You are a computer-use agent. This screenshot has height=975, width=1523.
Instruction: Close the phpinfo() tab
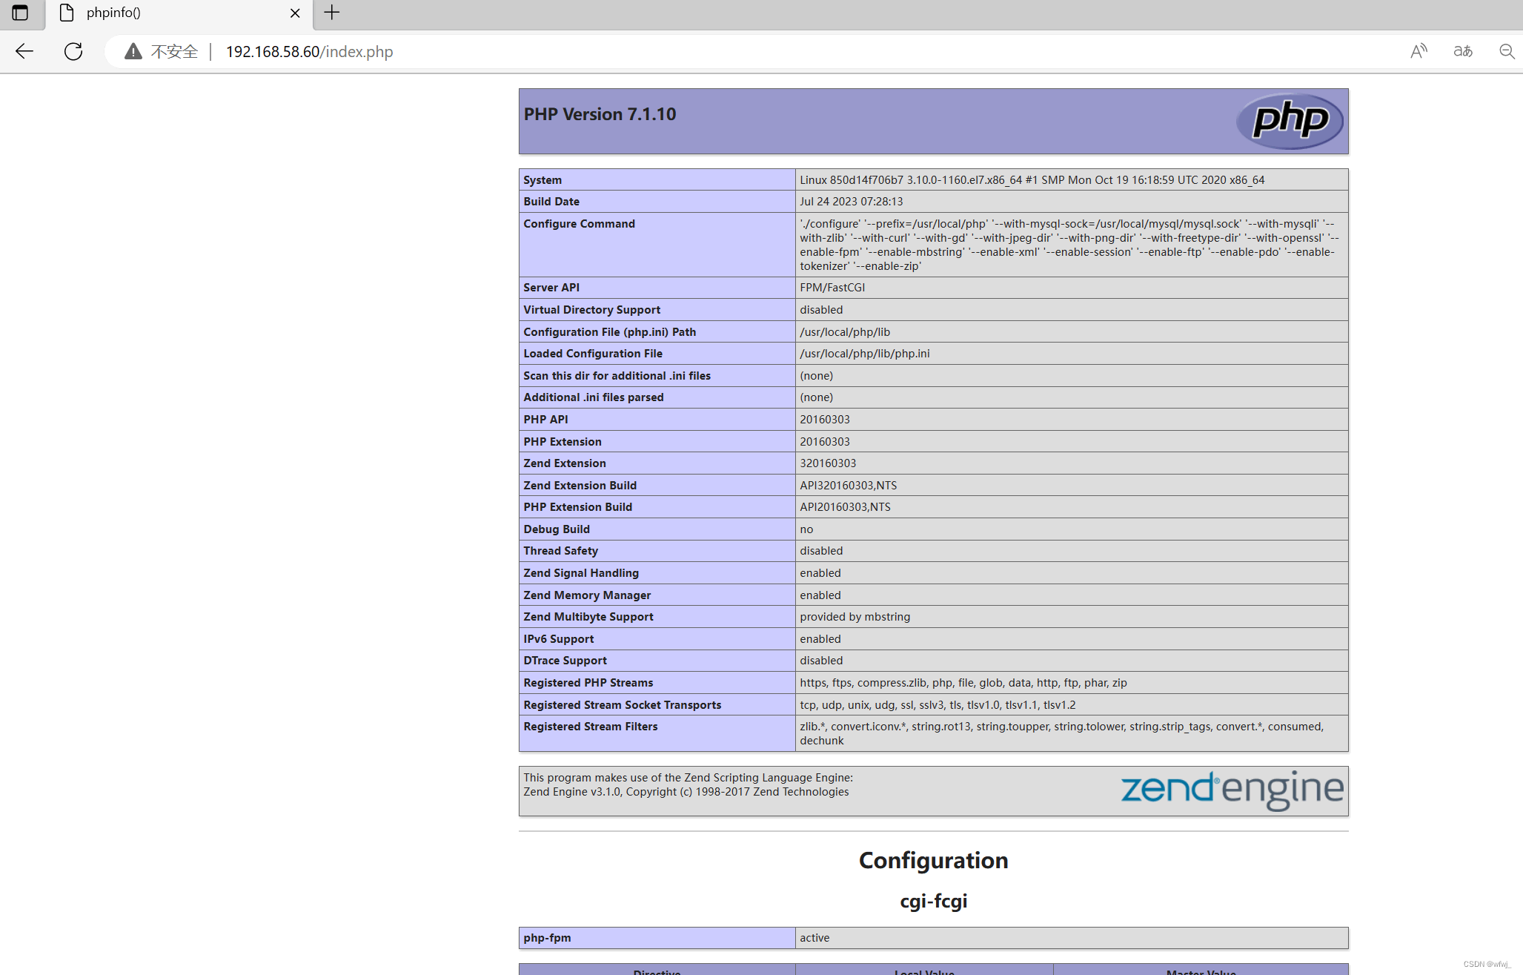pyautogui.click(x=295, y=13)
